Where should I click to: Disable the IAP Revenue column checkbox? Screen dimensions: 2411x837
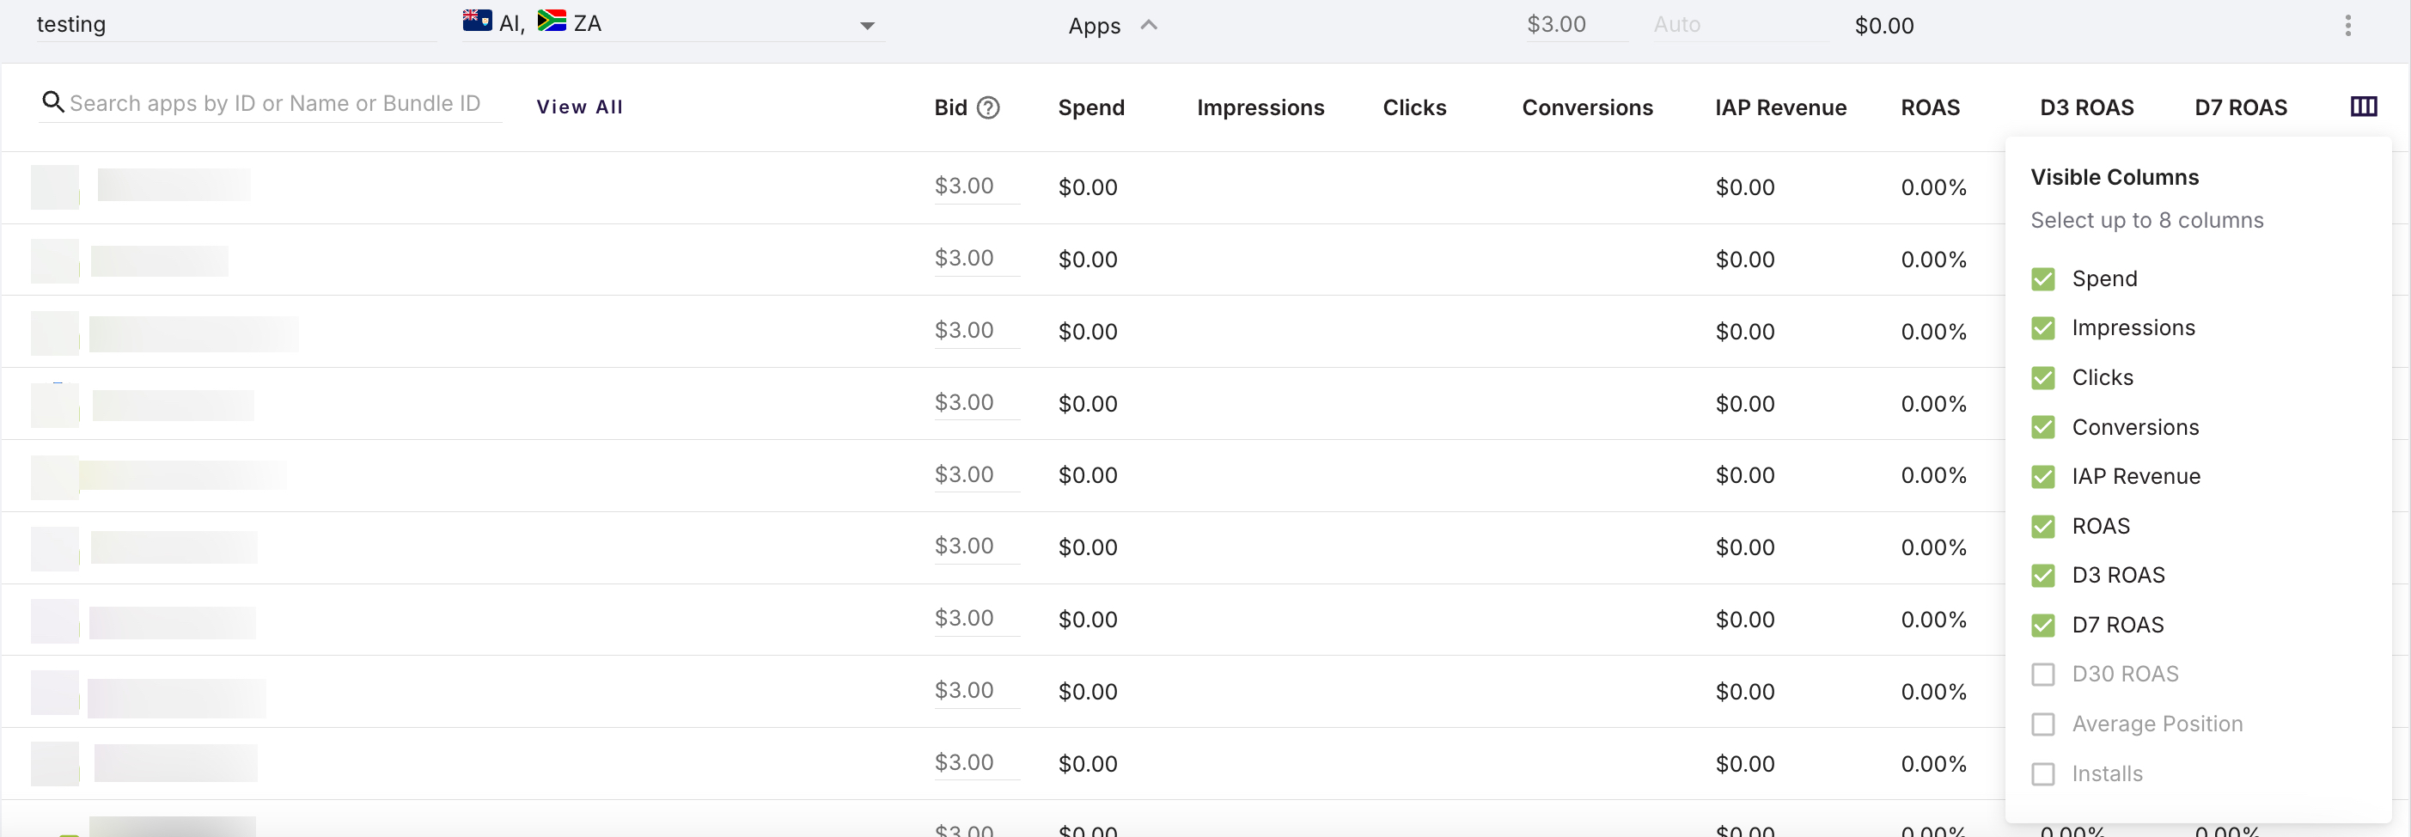pyautogui.click(x=2042, y=477)
